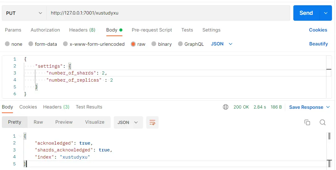Open the PUT HTTP method dropdown
The height and width of the screenshot is (170, 336).
(24, 13)
